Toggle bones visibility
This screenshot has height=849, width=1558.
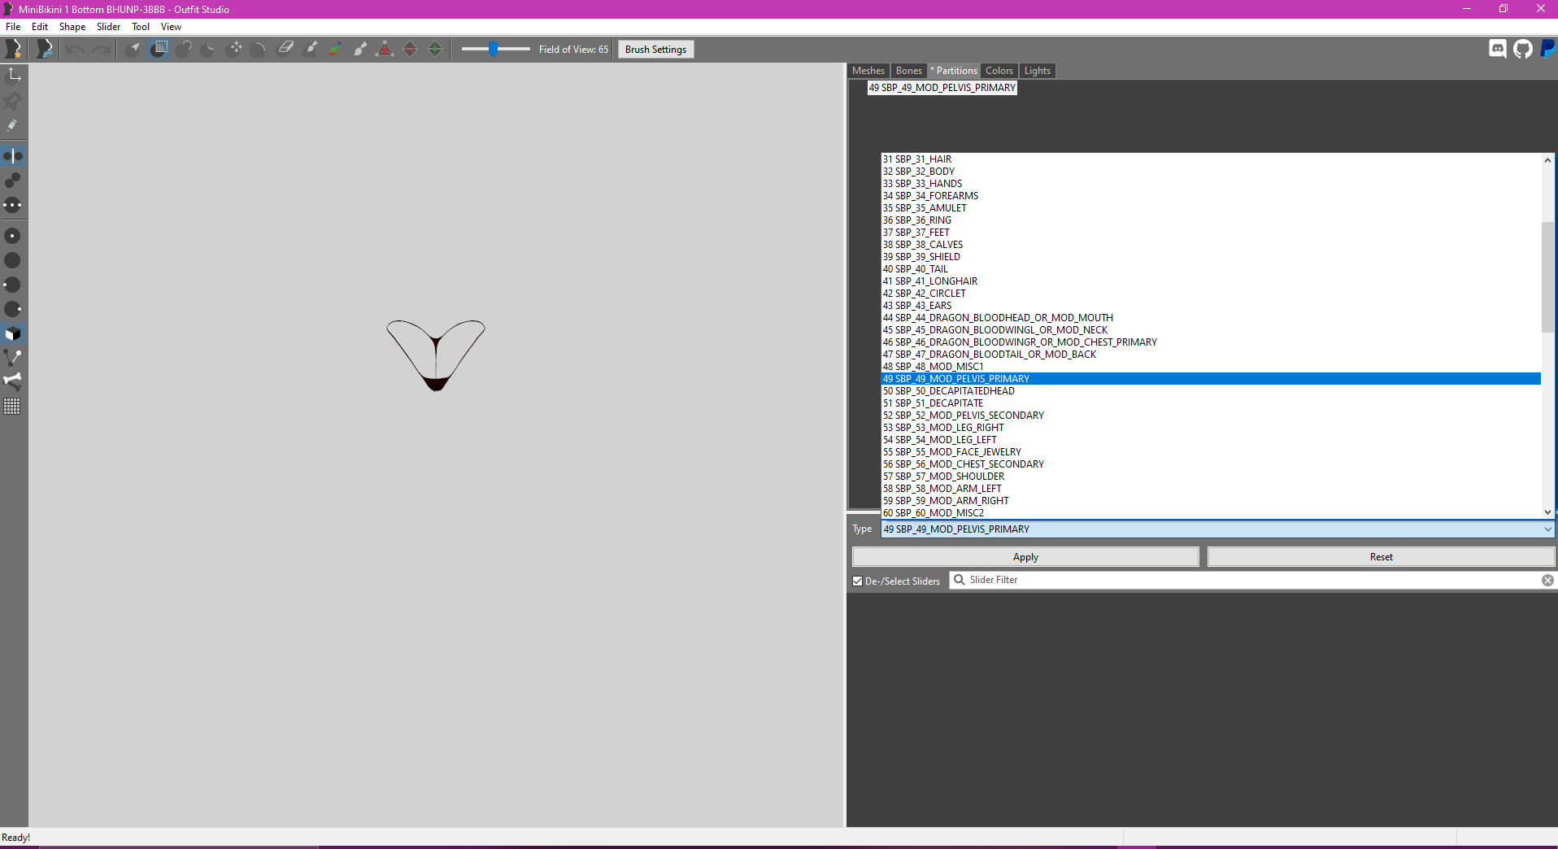pos(13,381)
